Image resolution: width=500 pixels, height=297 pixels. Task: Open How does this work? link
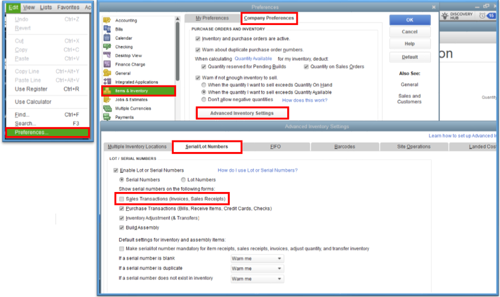[x=304, y=100]
